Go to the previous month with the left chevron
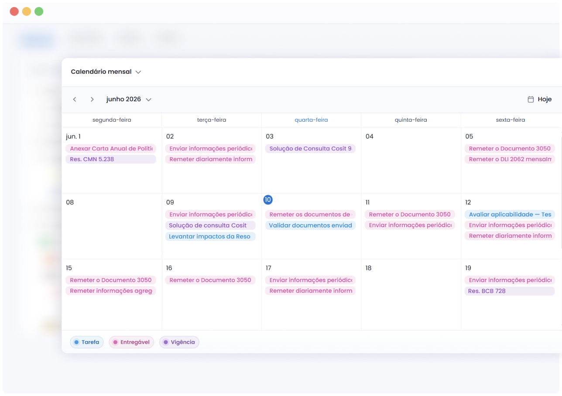The width and height of the screenshot is (562, 396). pos(75,99)
